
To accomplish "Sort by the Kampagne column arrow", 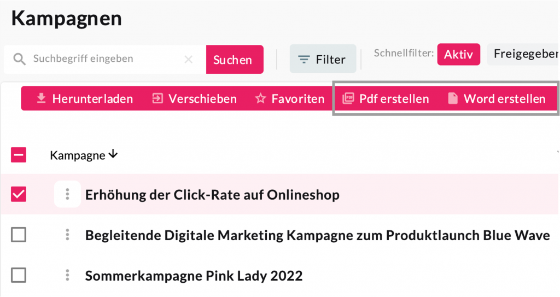I will pyautogui.click(x=113, y=155).
